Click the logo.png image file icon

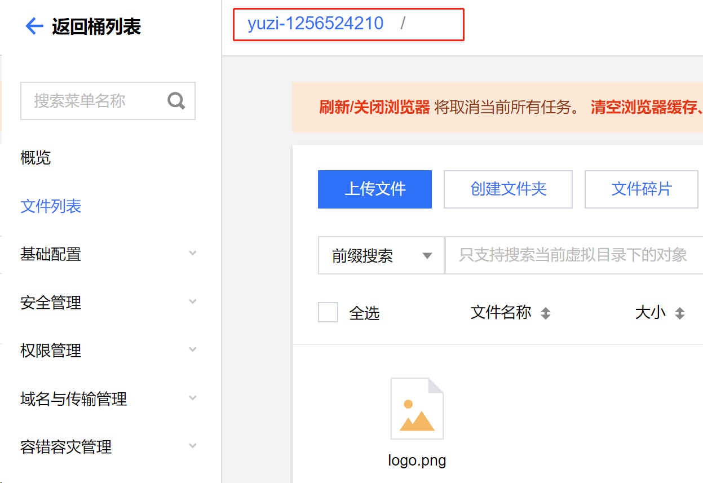coord(417,409)
